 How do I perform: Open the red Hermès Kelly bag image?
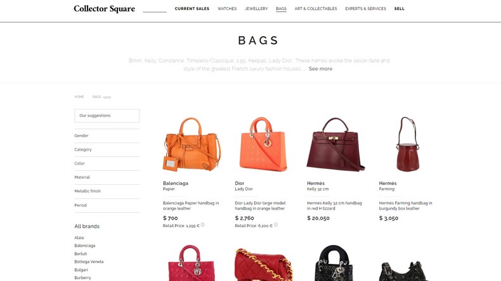[335, 144]
